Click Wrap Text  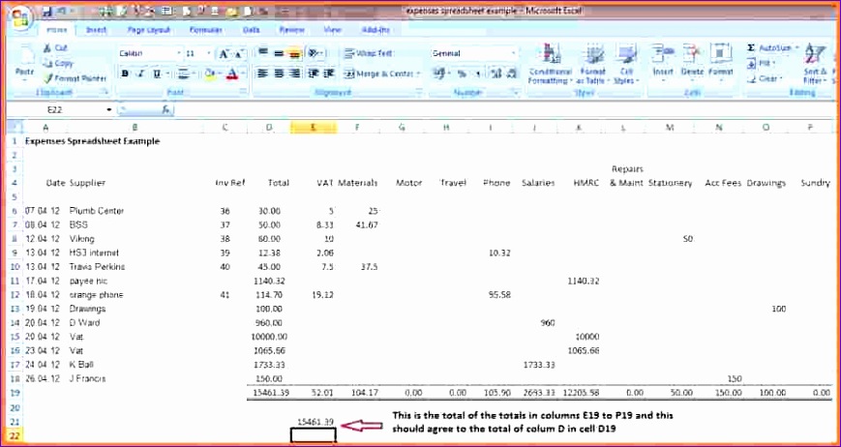[369, 53]
